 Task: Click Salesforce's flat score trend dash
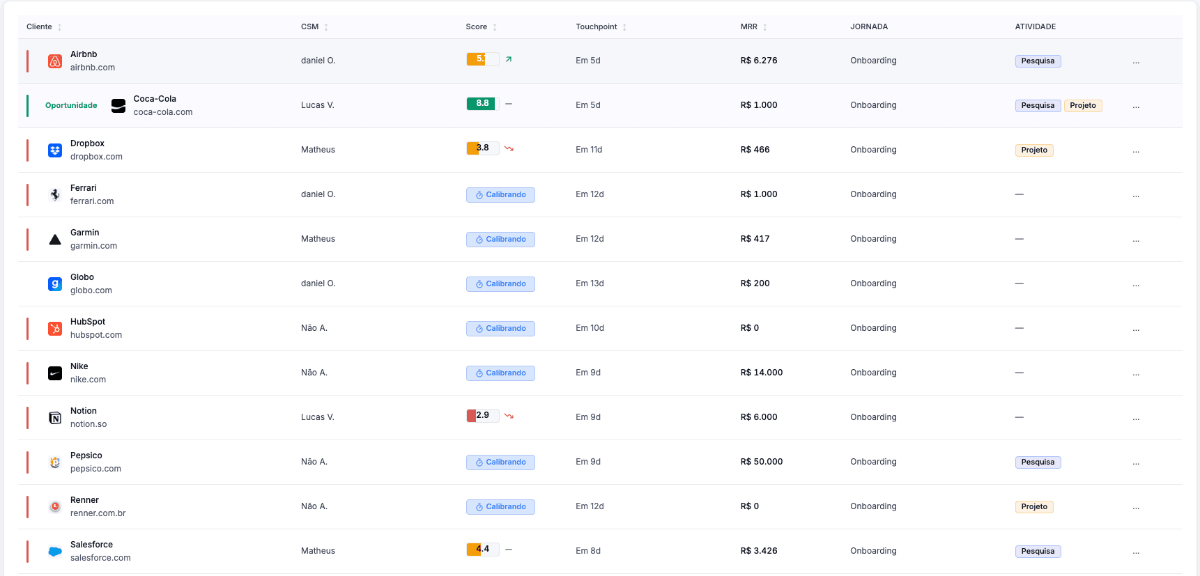pyautogui.click(x=509, y=550)
